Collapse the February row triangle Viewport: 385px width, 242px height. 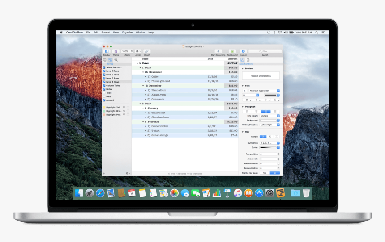tap(143, 122)
